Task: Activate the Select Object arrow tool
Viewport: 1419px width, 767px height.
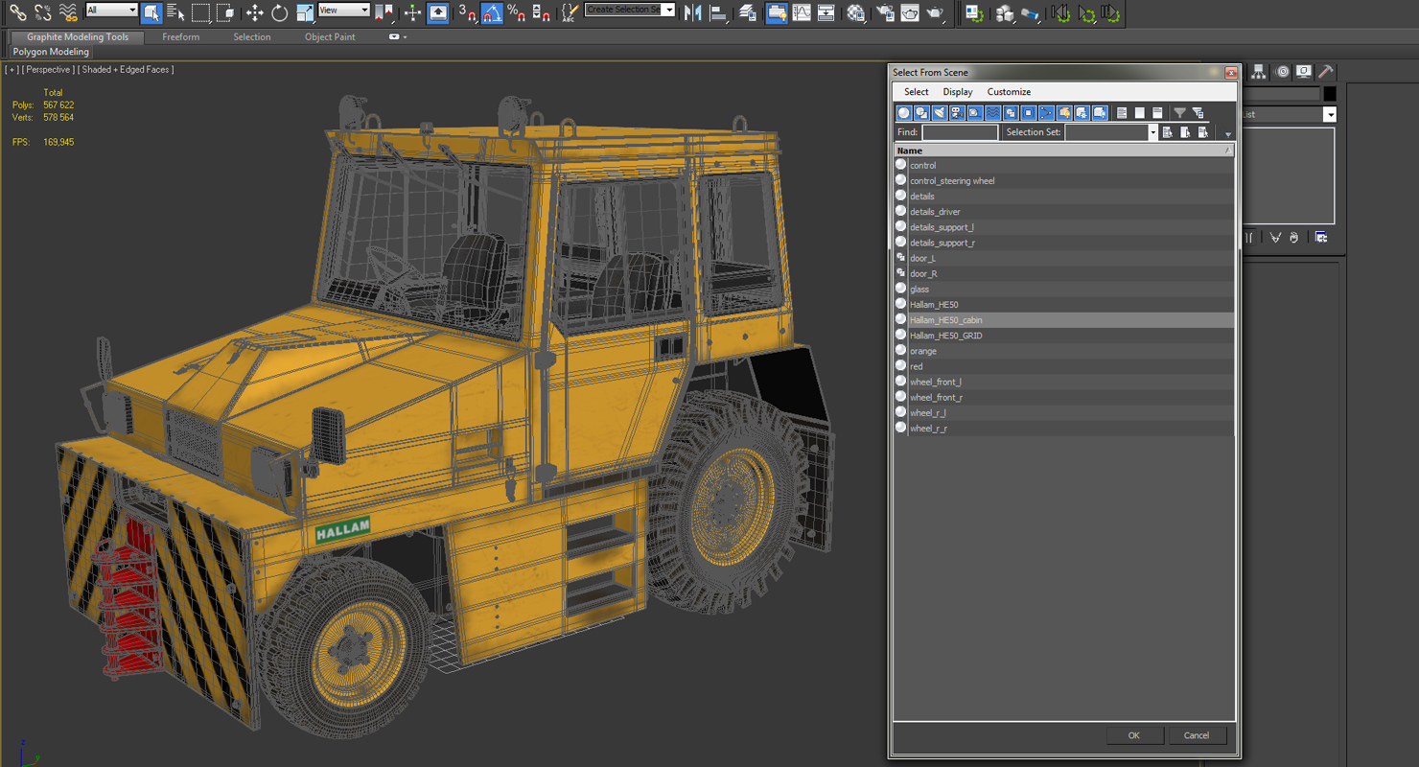Action: pos(151,12)
